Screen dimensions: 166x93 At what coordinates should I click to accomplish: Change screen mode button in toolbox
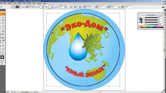pyautogui.click(x=1, y=64)
